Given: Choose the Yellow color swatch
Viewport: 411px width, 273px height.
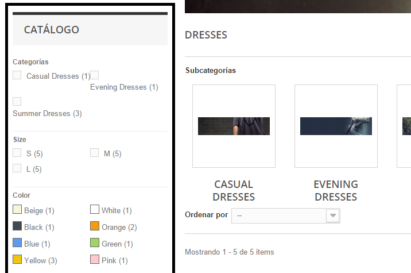Looking at the screenshot, I should (x=17, y=260).
